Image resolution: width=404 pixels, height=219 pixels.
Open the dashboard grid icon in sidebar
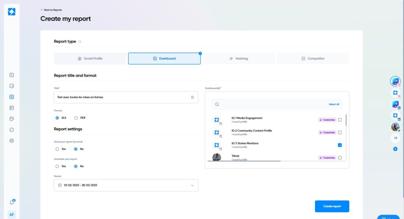pyautogui.click(x=12, y=75)
